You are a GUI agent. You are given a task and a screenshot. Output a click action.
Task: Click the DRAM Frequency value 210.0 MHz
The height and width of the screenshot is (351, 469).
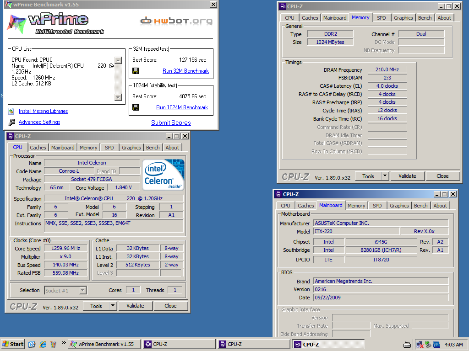pyautogui.click(x=387, y=69)
